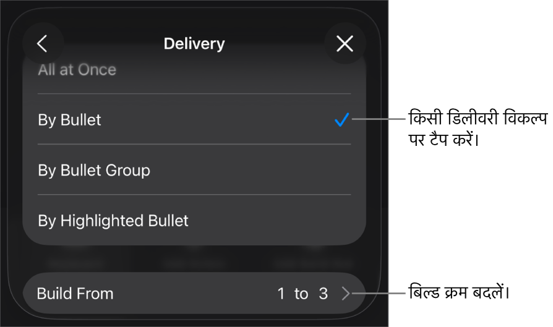Image resolution: width=553 pixels, height=327 pixels.
Task: Tap the blank middle of the Build From row
Action: pos(194,293)
